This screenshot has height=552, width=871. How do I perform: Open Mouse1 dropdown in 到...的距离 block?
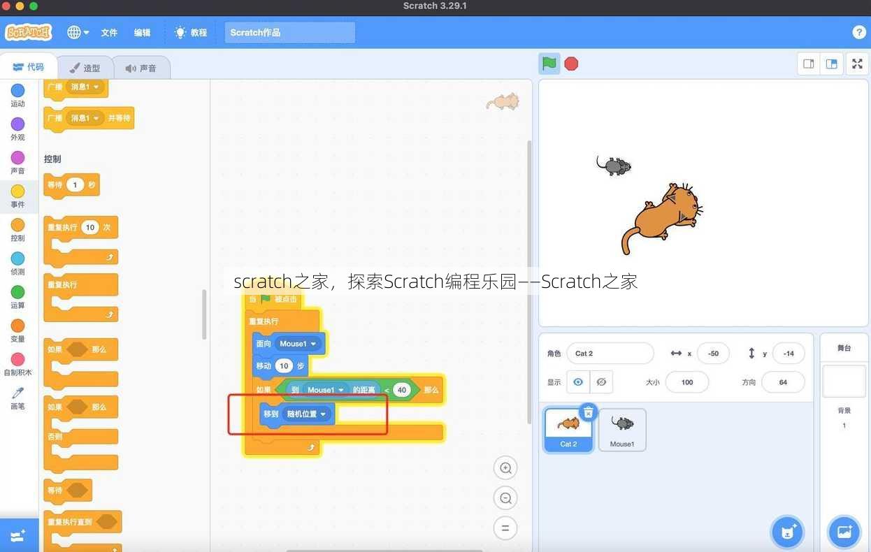(326, 390)
